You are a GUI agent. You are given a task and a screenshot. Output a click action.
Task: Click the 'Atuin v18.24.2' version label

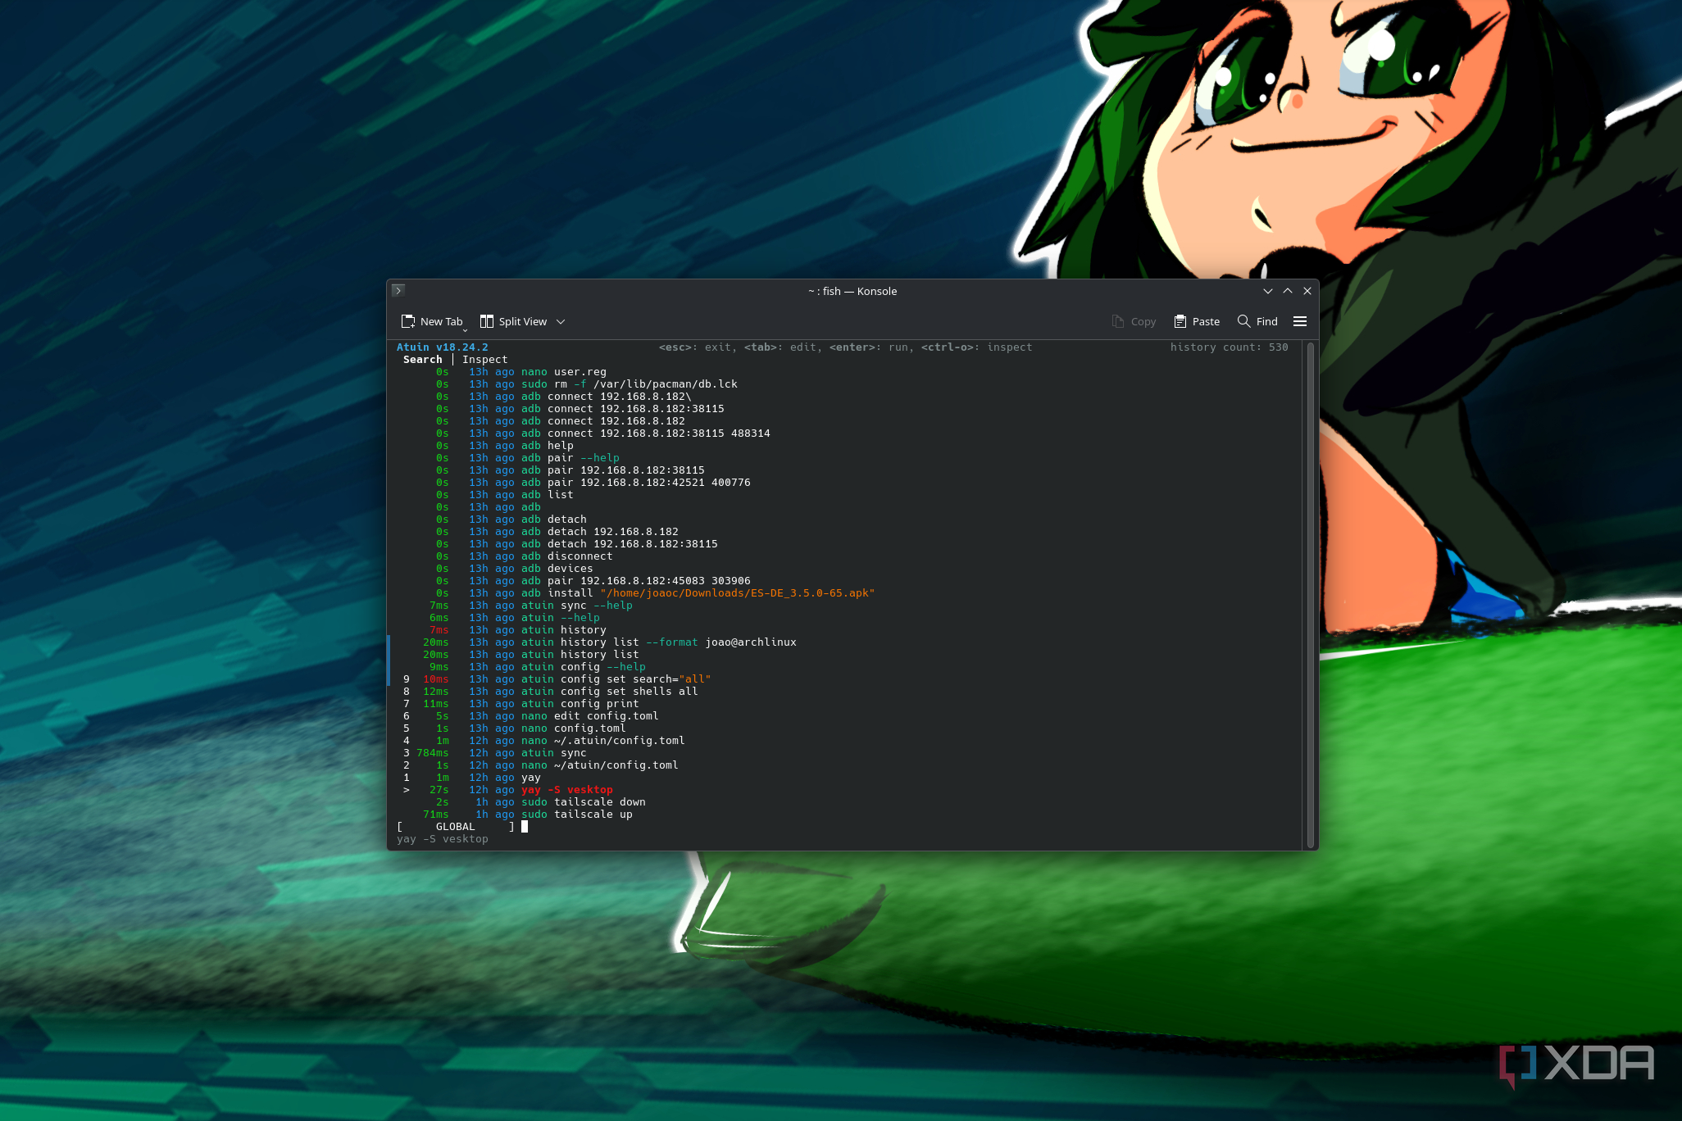click(x=442, y=347)
